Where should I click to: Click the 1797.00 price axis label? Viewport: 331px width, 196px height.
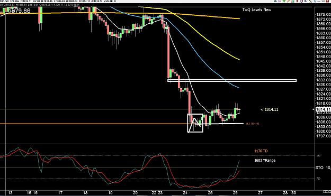[324, 136]
